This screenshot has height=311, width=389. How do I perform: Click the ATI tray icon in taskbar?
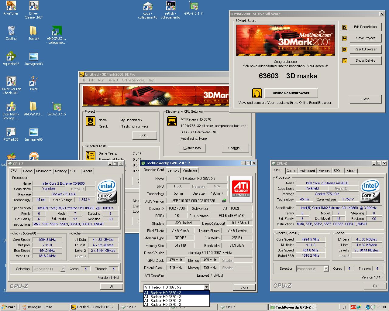pos(353,307)
